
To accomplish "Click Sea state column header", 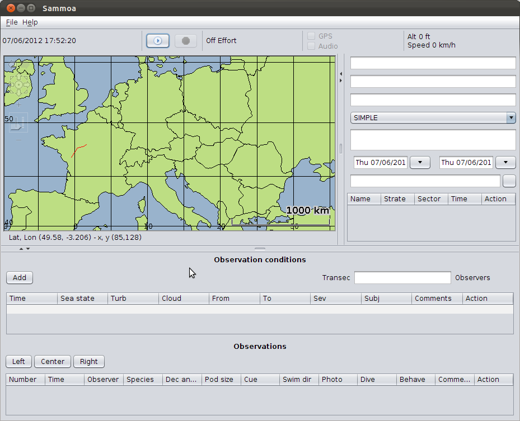I will (x=82, y=299).
